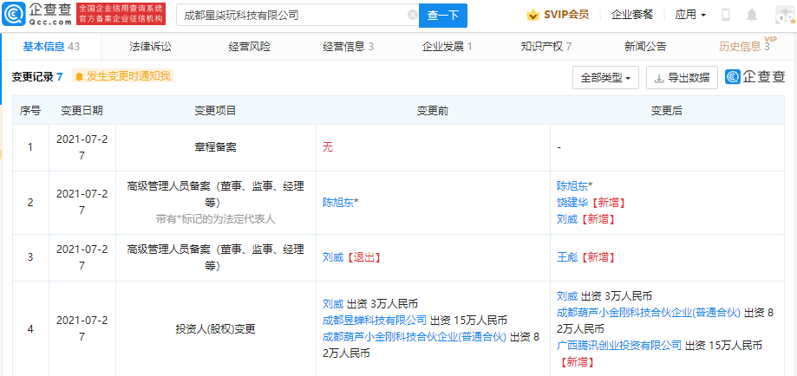The width and height of the screenshot is (797, 376).
Task: Expand the 应用 dropdown menu
Action: click(690, 15)
